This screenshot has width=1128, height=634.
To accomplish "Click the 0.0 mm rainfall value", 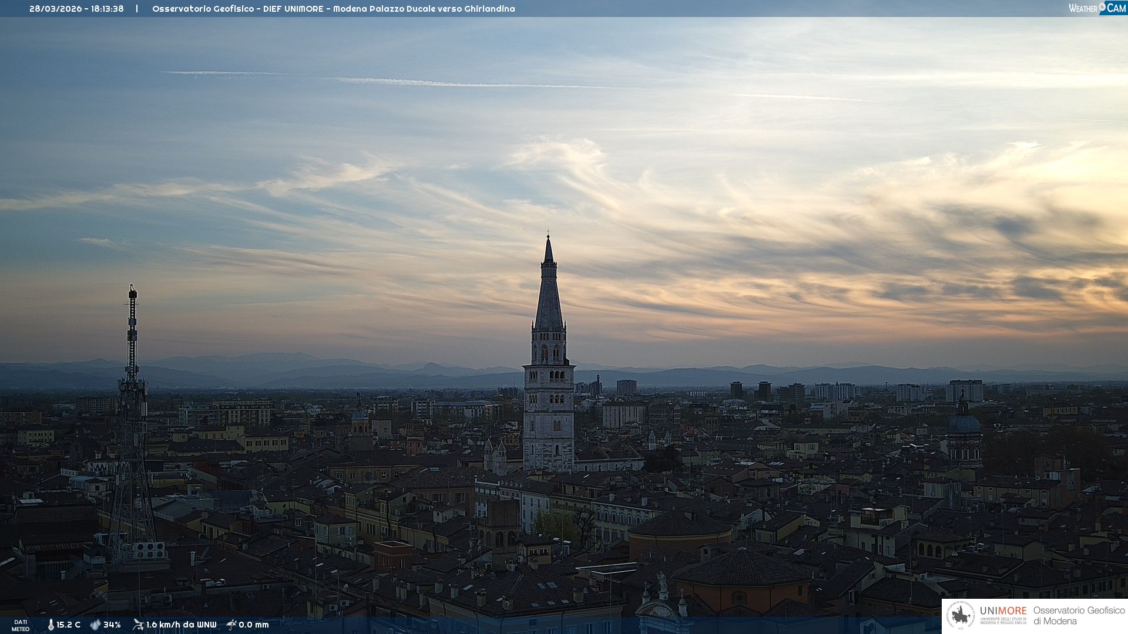I will [x=253, y=625].
